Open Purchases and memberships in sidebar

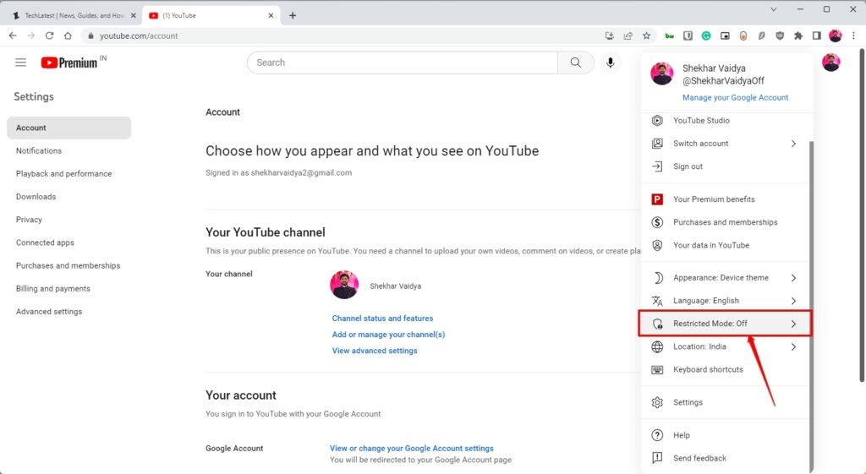(69, 265)
